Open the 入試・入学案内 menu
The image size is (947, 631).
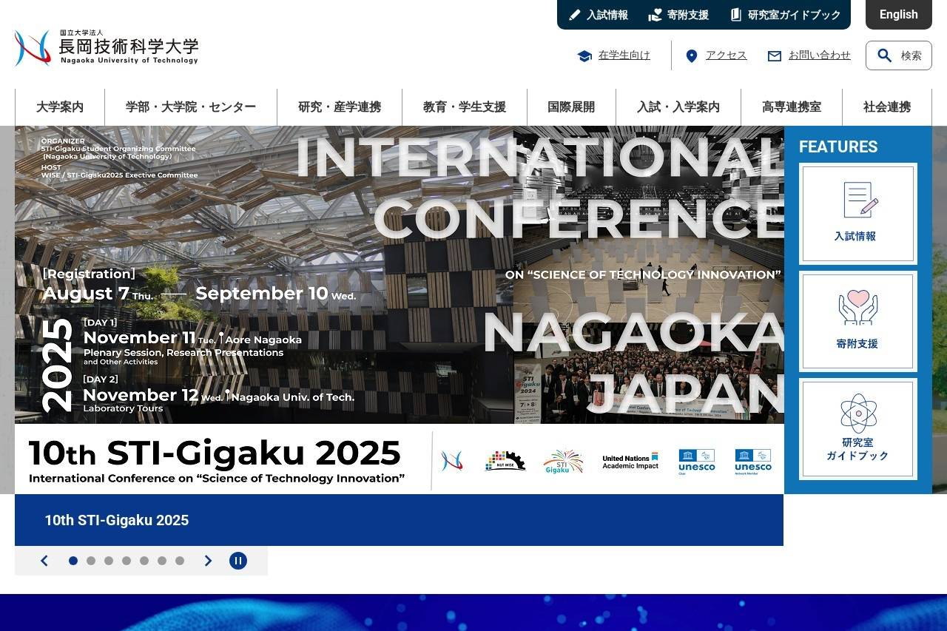[678, 107]
